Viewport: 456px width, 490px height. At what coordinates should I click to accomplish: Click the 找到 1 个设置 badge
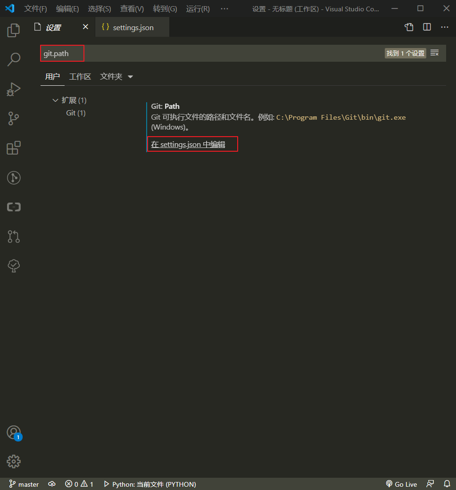[x=405, y=53]
